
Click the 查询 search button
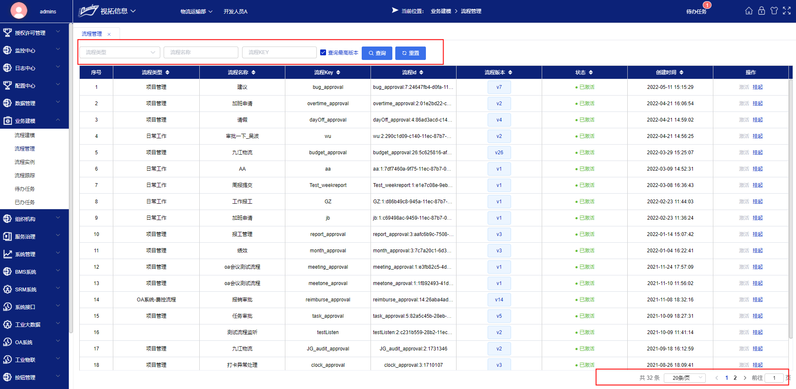click(x=377, y=53)
